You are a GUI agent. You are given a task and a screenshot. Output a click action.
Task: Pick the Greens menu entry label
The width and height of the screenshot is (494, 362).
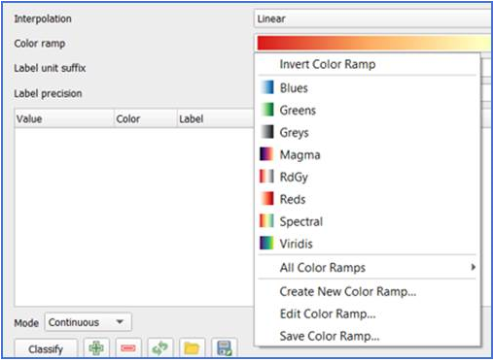pos(298,111)
